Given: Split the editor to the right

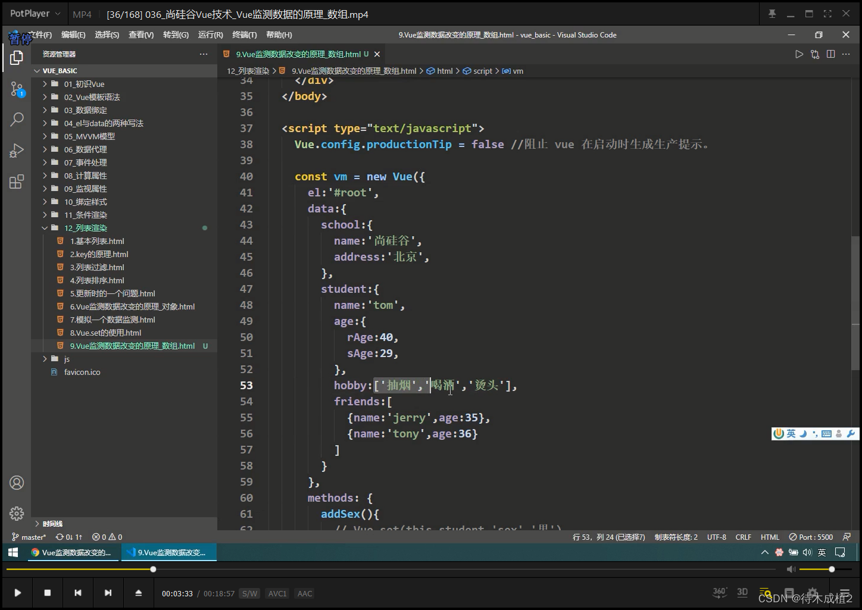Looking at the screenshot, I should pyautogui.click(x=830, y=54).
